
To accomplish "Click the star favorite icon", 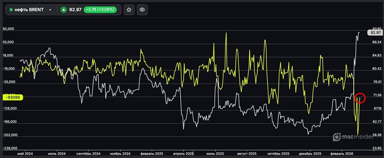I will coord(129,10).
